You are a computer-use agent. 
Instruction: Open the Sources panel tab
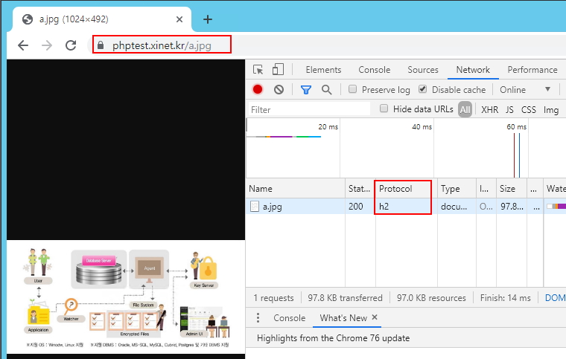[422, 70]
